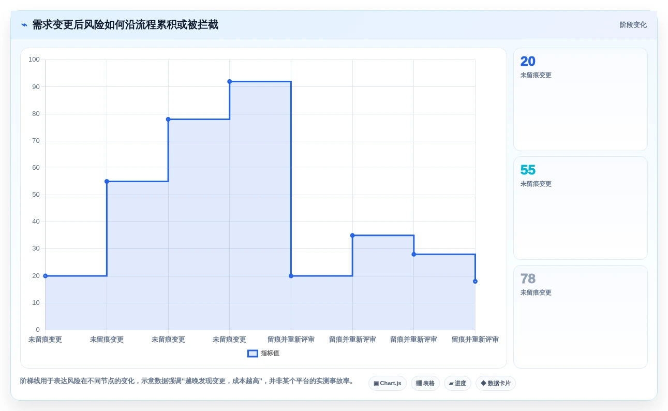Click the last x-axis label 留痕并重新评审
The height and width of the screenshot is (411, 668).
click(x=475, y=340)
